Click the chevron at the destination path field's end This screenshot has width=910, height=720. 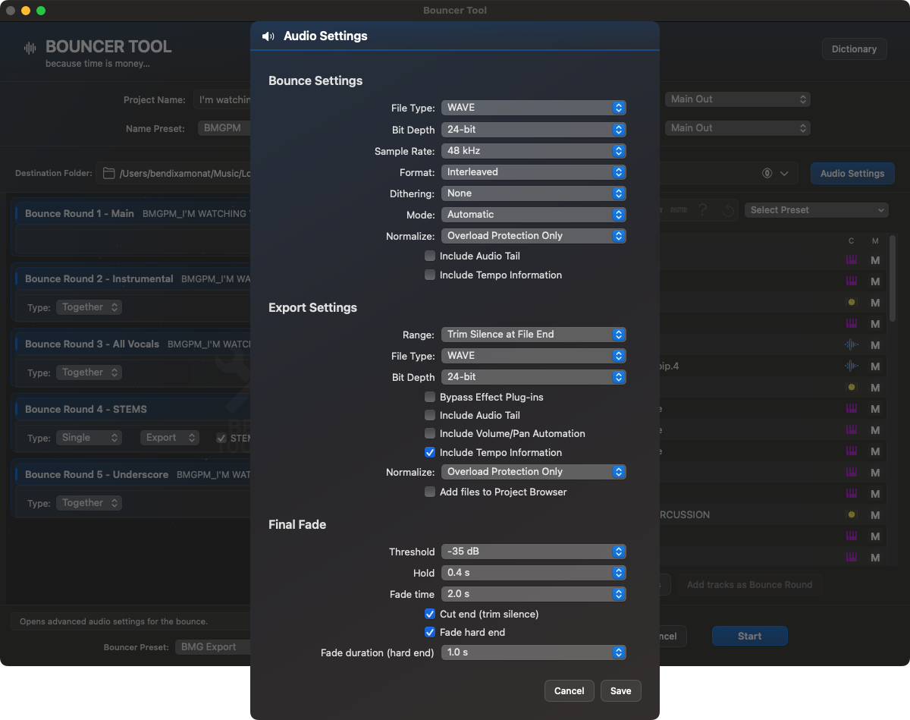pyautogui.click(x=784, y=174)
